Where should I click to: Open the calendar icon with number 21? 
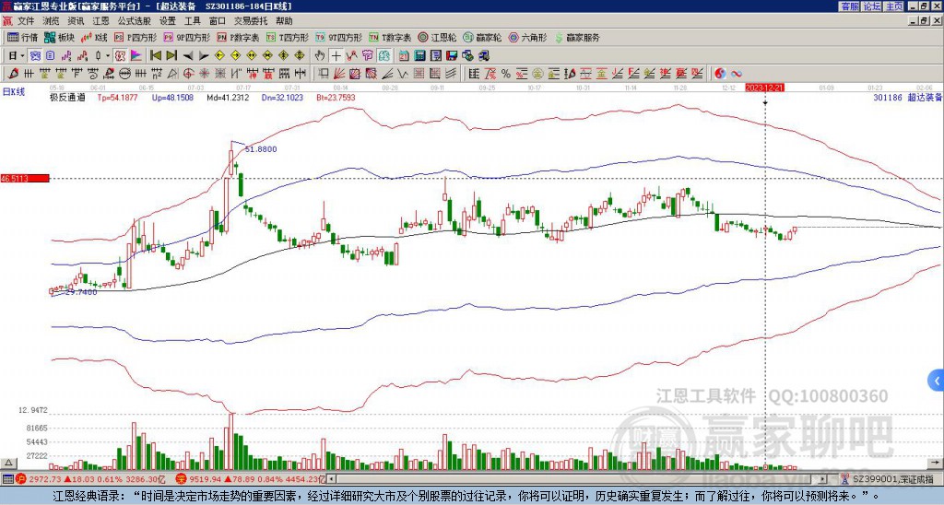(404, 55)
